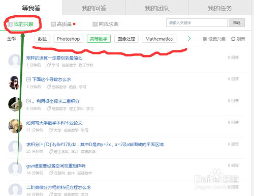This screenshot has width=254, height=196.
Task: Show more interest tags with the green arrow
Action: pyautogui.click(x=189, y=39)
